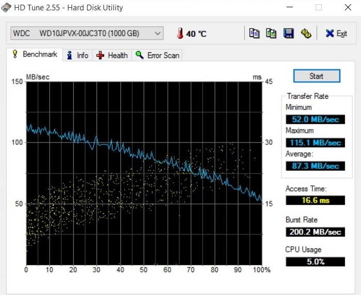Click the CPU Usage 5.0% field
Viewport: 361px width, 295px height.
click(x=315, y=261)
